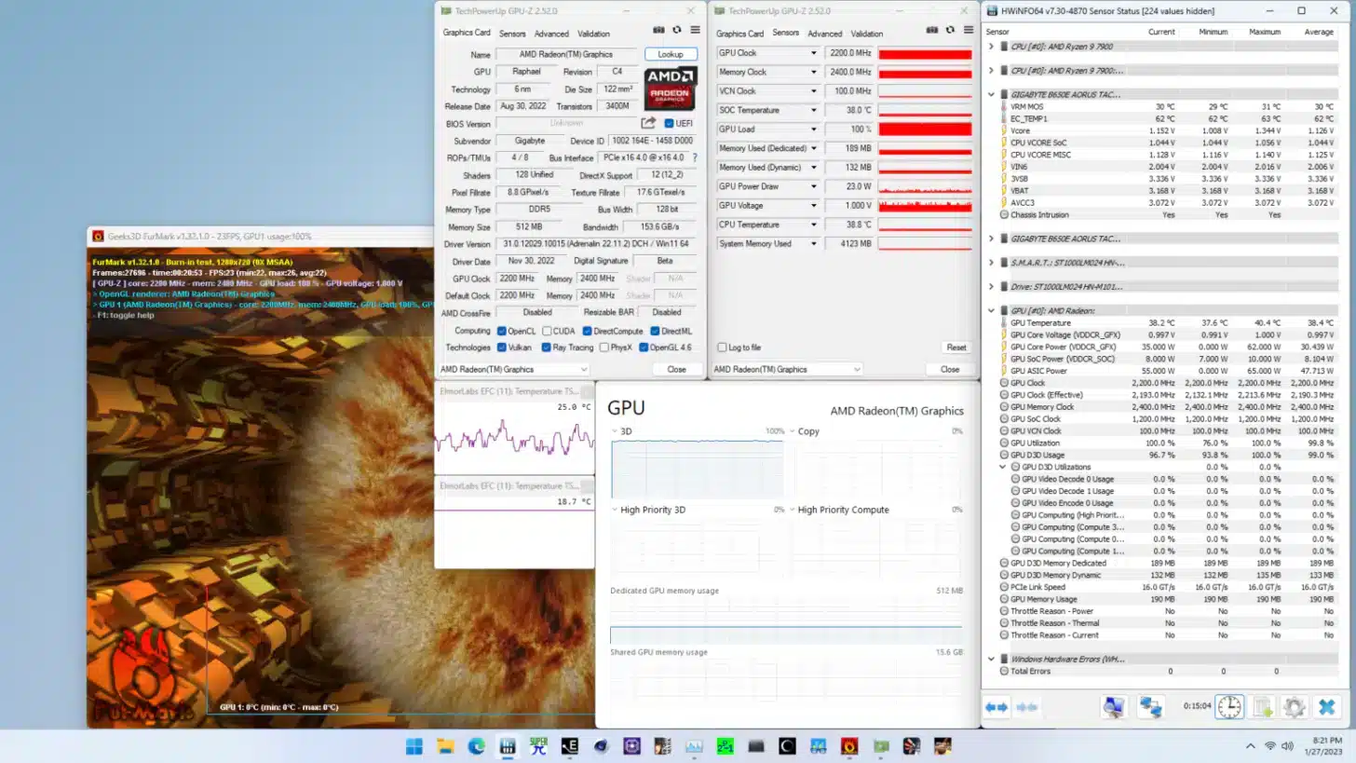Switch to Validation tab in GPU-Z Sensors window
The width and height of the screenshot is (1356, 763).
coord(866,34)
